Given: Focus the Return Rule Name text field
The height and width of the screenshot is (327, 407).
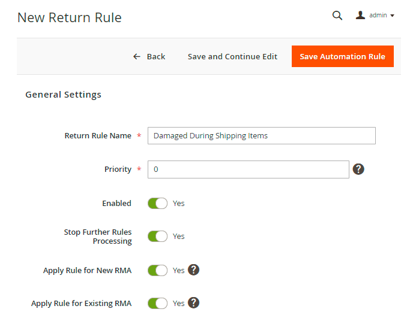Looking at the screenshot, I should 261,135.
